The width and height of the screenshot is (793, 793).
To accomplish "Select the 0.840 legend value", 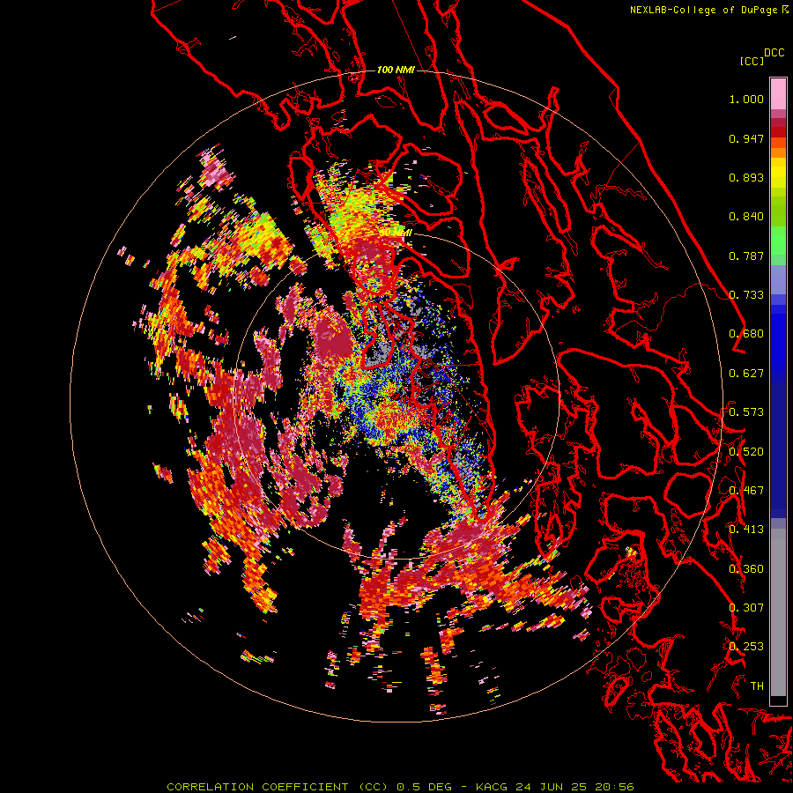I will point(746,217).
